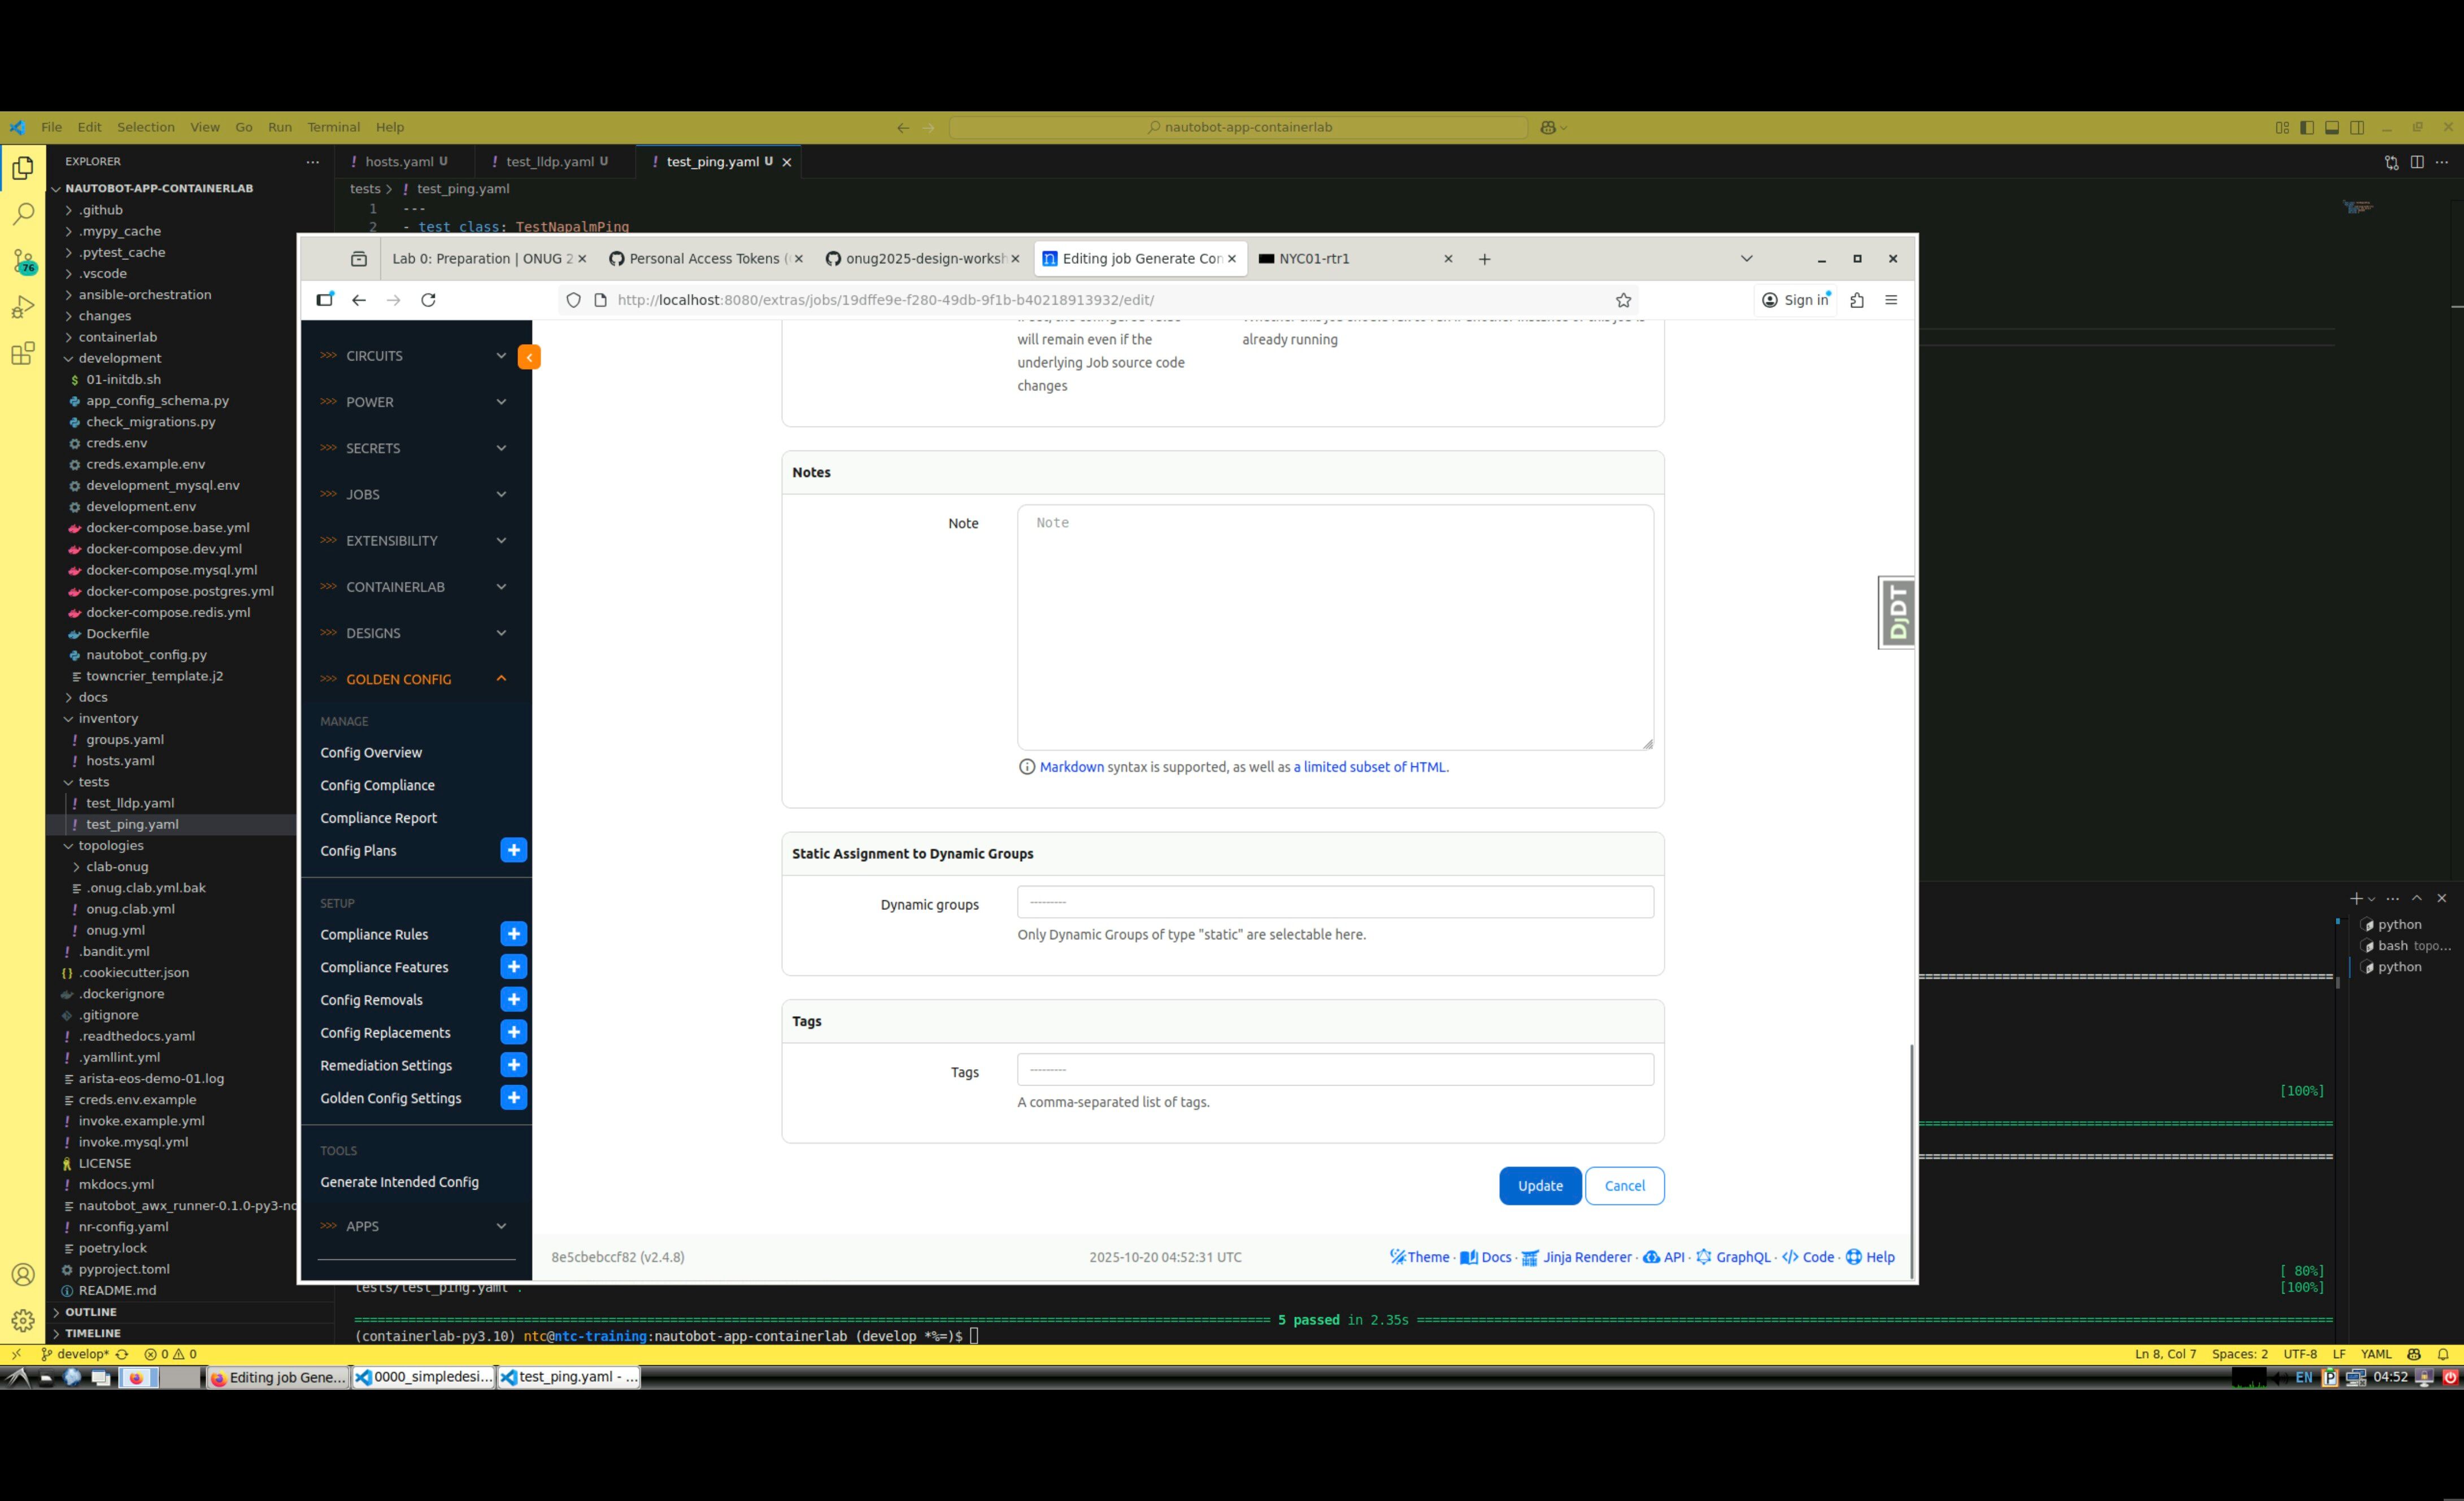The height and width of the screenshot is (1501, 2464).
Task: Reload the browser page
Action: 428,300
